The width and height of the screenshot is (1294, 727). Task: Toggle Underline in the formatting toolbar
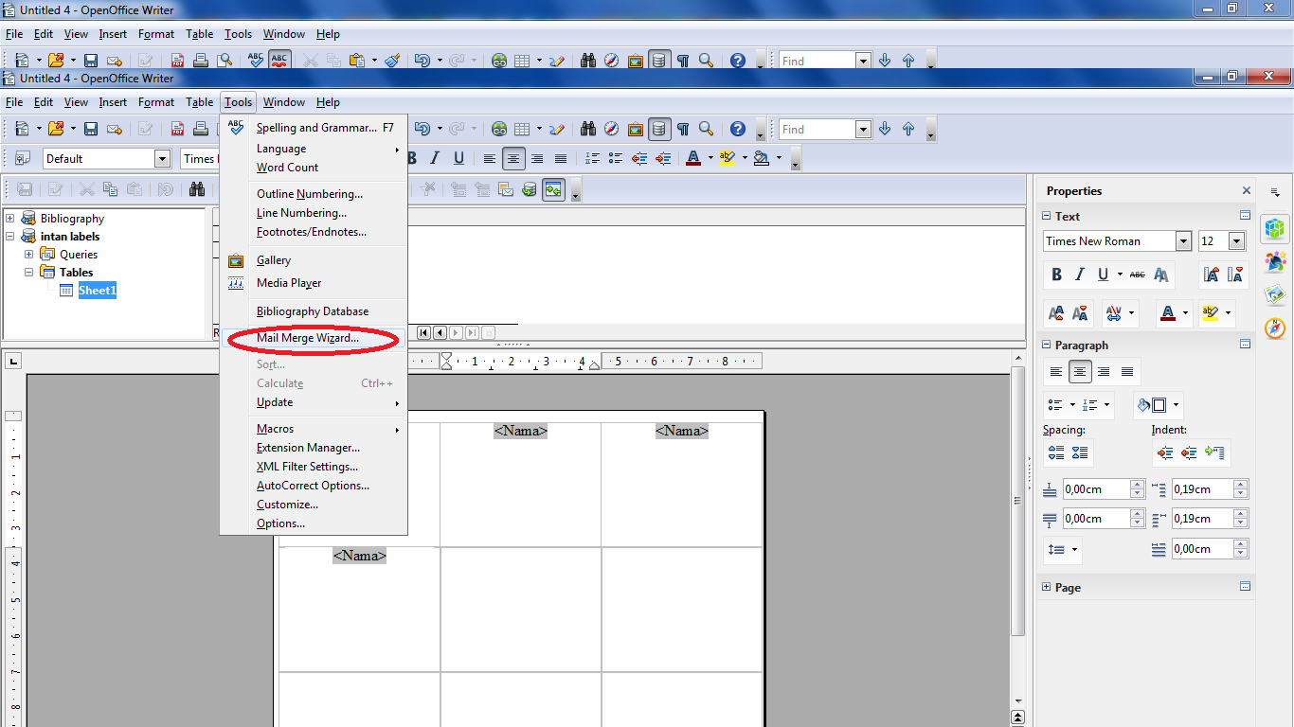click(x=459, y=159)
